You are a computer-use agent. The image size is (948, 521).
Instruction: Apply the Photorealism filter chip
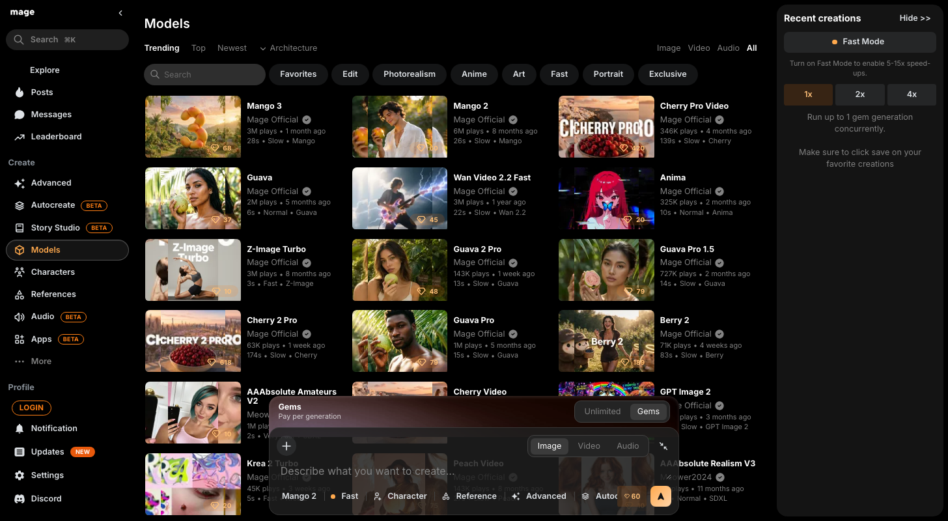coord(410,74)
